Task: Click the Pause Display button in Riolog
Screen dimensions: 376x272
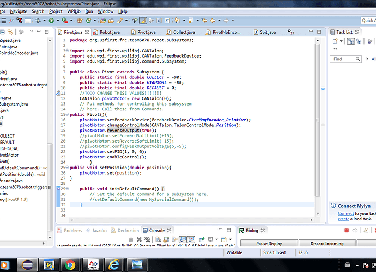Action: point(269,243)
